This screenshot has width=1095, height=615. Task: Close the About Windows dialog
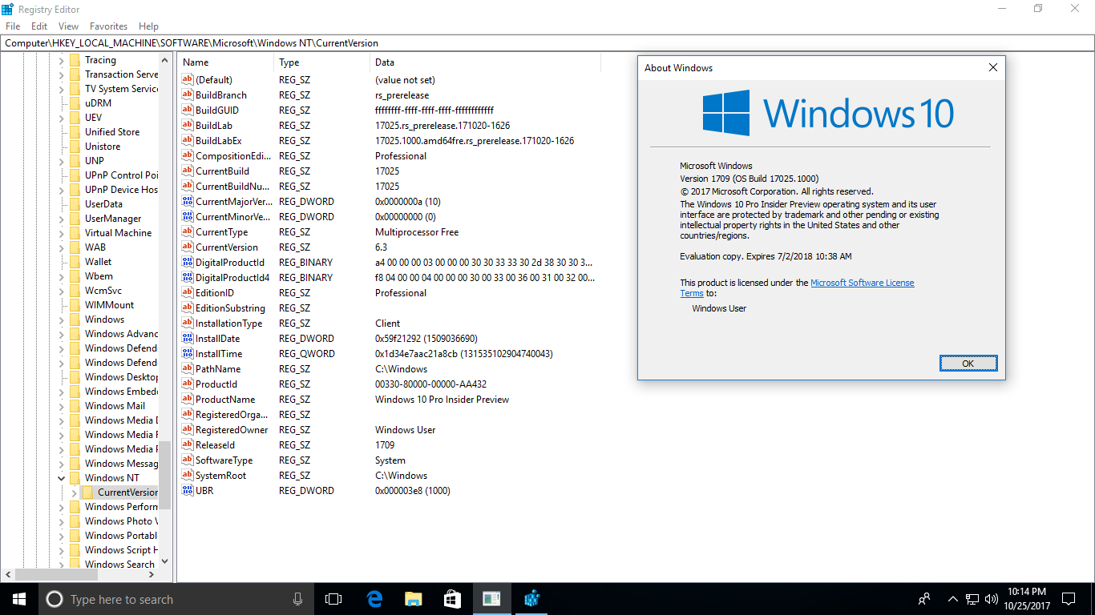(x=992, y=68)
